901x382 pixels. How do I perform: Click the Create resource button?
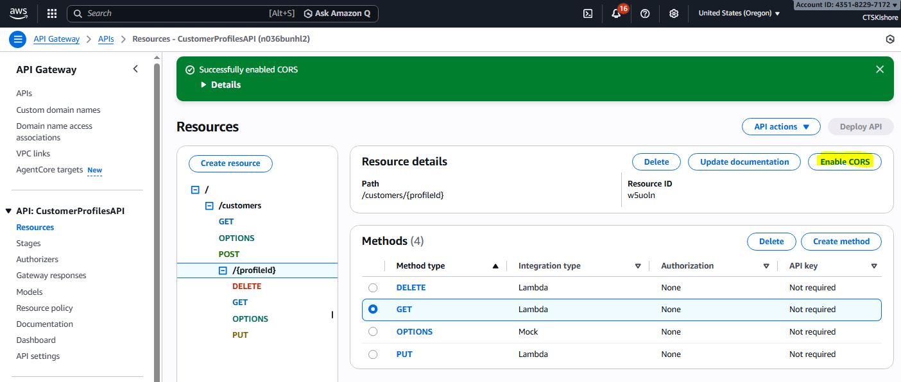pos(230,163)
